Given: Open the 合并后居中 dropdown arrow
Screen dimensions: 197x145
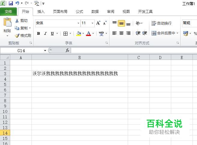Looking at the screenshot, I should pos(178,33).
